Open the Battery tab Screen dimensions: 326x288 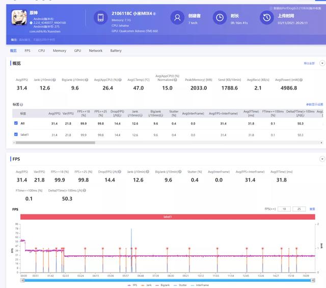116,51
